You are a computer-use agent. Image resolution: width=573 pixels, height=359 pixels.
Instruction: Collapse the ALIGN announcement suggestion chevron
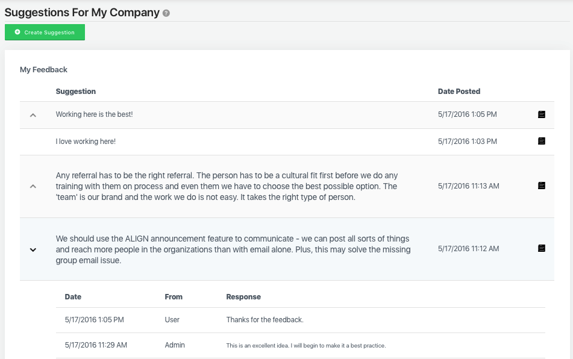(33, 249)
